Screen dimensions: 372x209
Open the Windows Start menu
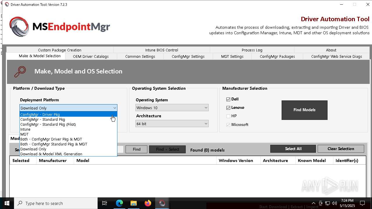7,203
